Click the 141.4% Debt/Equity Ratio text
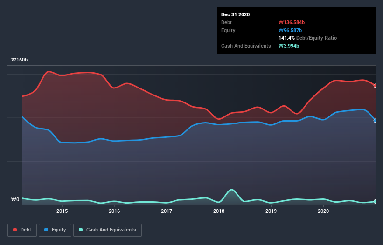383x245 pixels. [307, 38]
